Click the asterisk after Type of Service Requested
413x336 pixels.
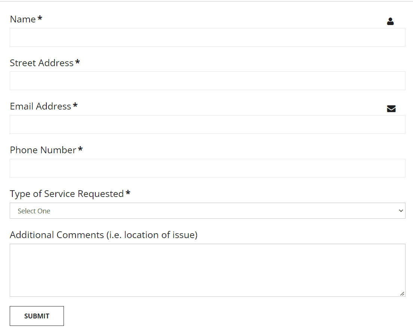coord(128,192)
